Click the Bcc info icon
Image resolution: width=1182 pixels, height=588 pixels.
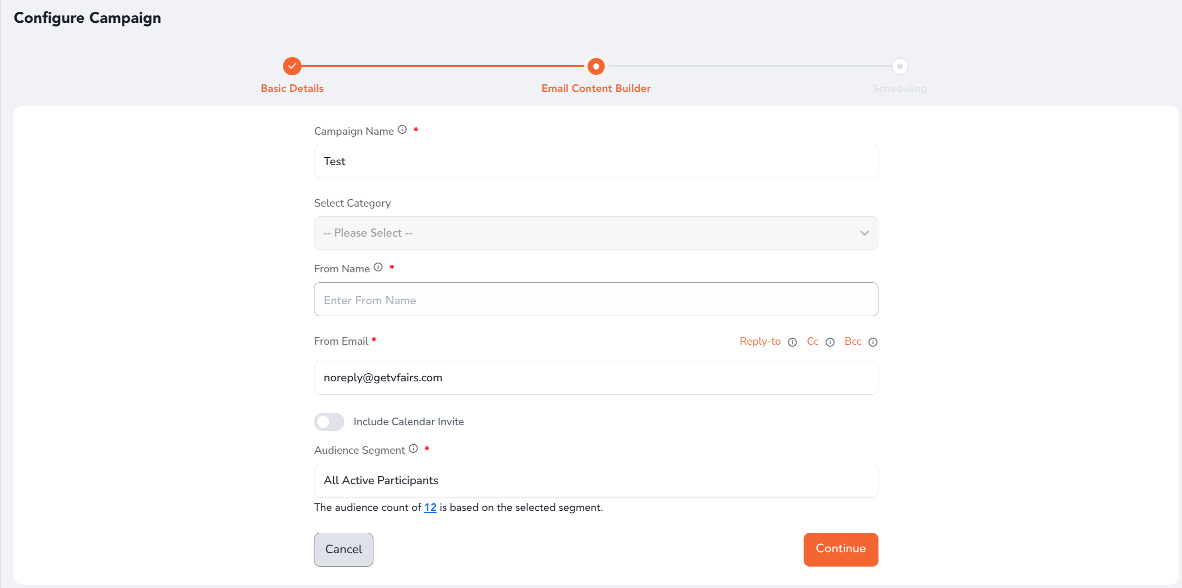click(873, 342)
